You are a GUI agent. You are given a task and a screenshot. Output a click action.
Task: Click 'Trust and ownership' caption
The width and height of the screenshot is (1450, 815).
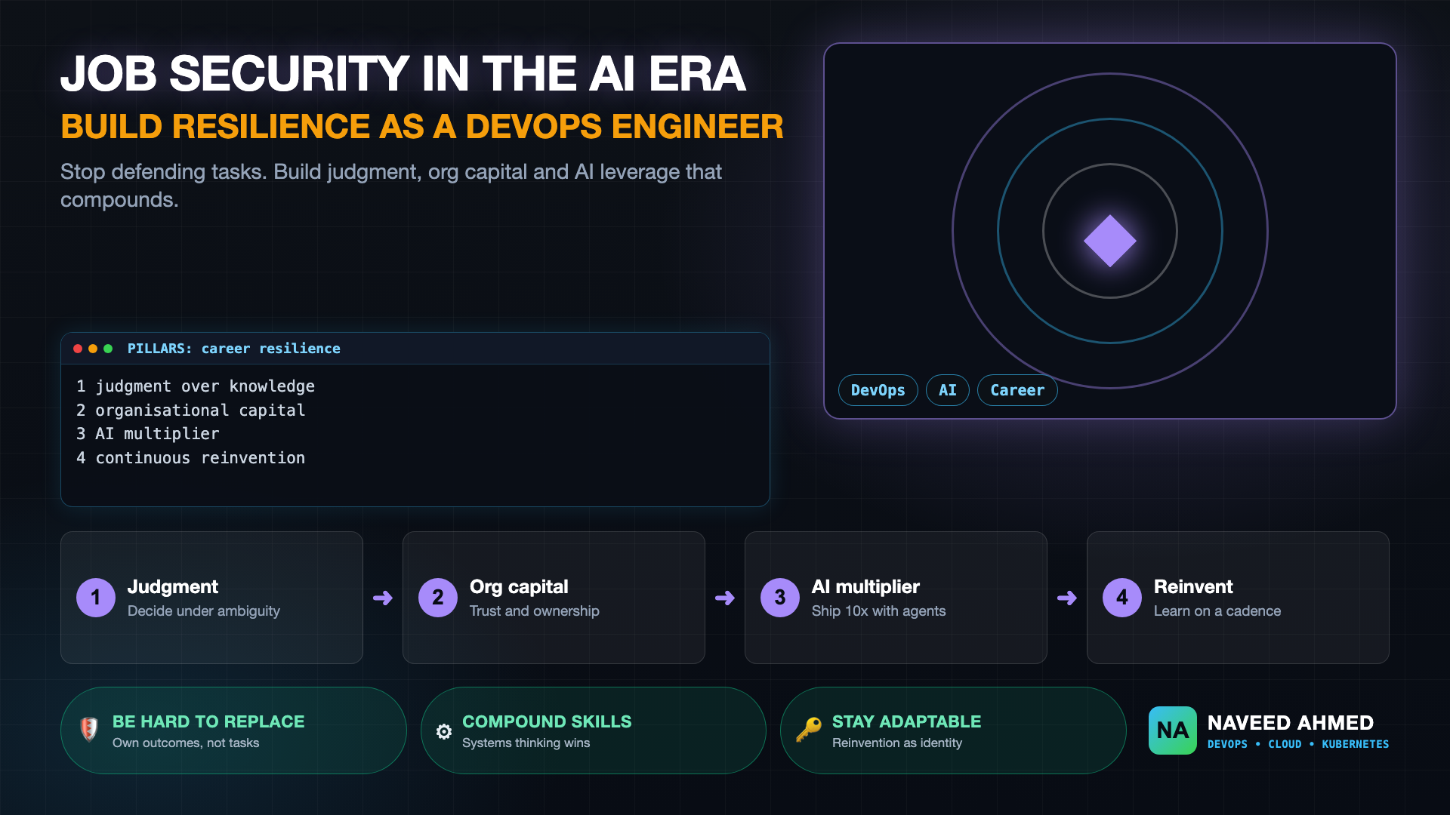535,611
